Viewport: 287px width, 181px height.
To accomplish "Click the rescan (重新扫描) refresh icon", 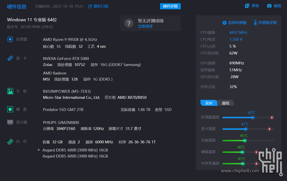I will [x=90, y=6].
